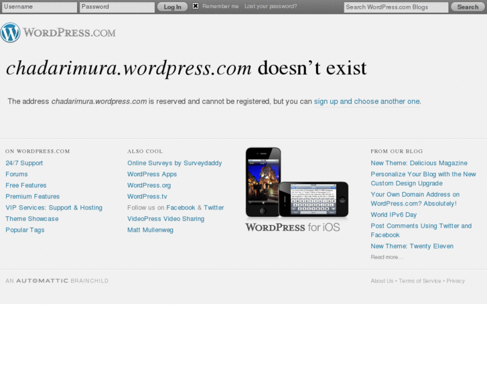
Task: Open the WordPress.tv link
Action: coord(147,197)
